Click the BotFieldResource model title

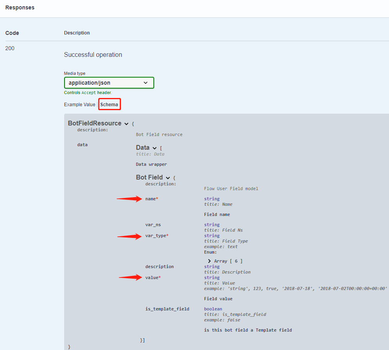click(94, 123)
